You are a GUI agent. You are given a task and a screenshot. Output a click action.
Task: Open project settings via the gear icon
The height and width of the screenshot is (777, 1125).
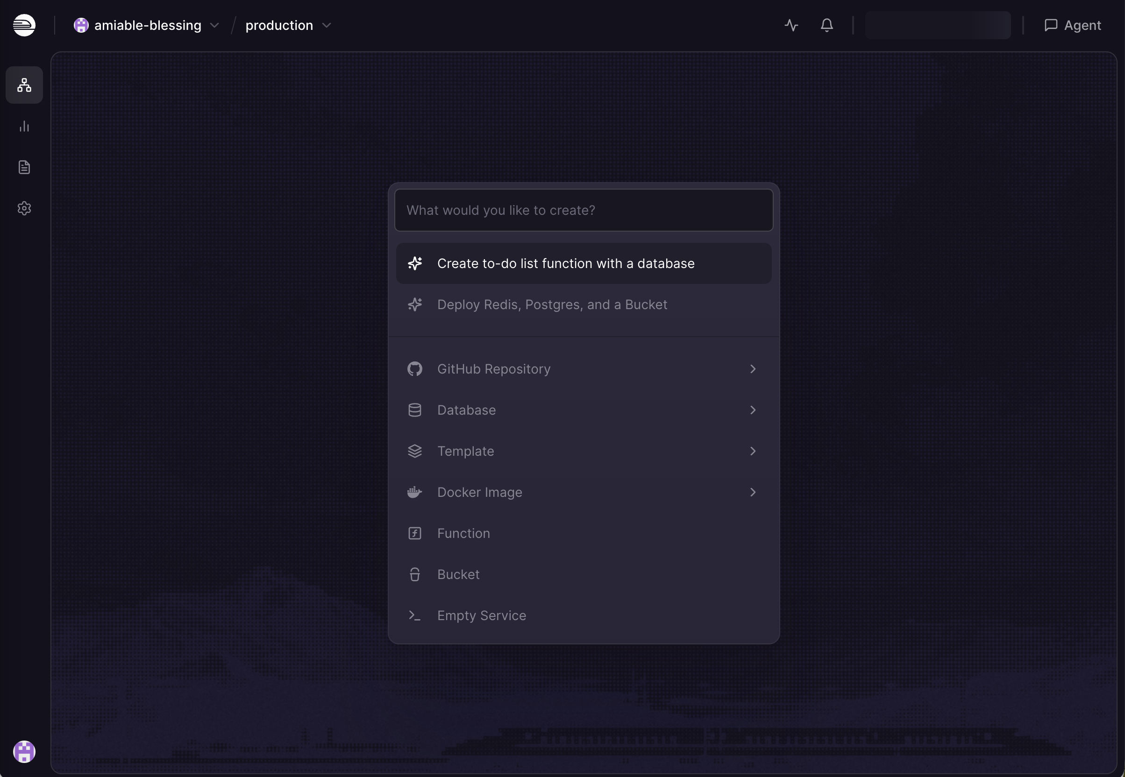(24, 208)
